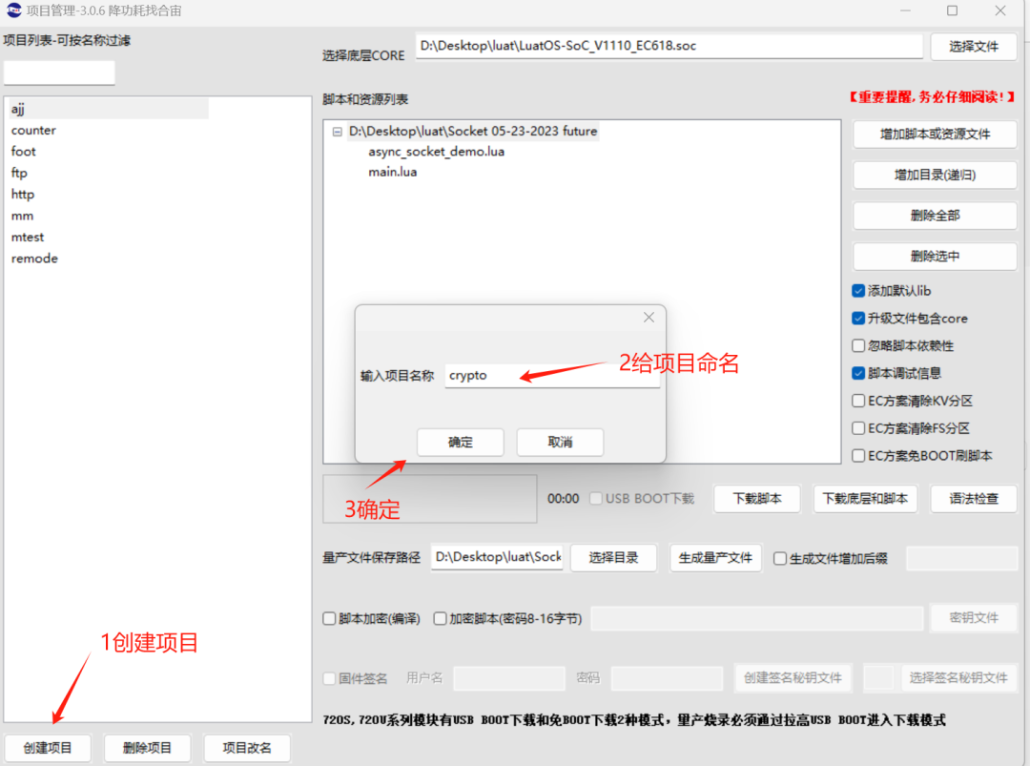Click 删除全部 to remove all files
The height and width of the screenshot is (766, 1030).
pos(934,216)
